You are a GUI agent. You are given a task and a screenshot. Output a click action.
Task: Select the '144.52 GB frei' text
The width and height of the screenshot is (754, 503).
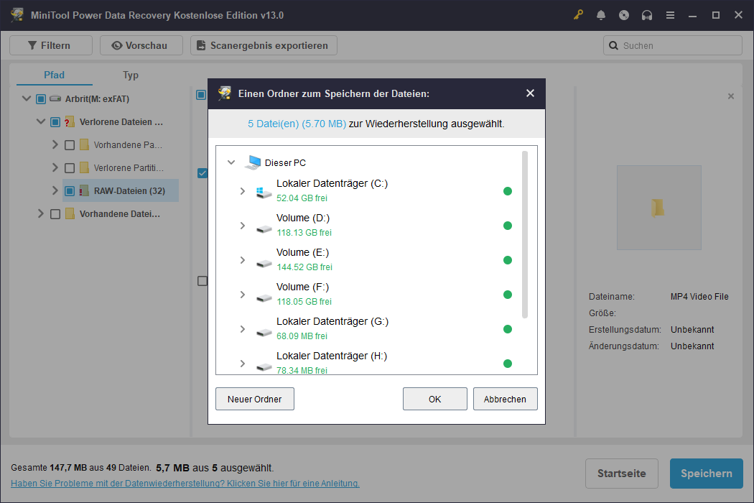coord(304,267)
